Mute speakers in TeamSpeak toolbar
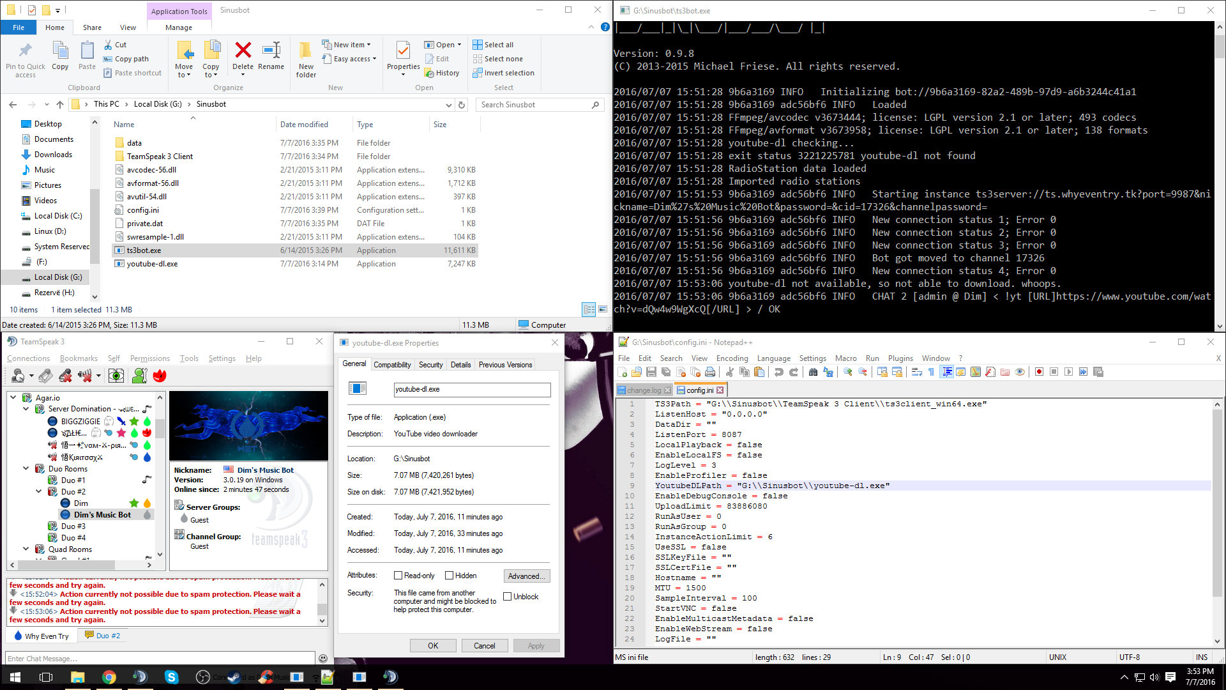 point(85,376)
